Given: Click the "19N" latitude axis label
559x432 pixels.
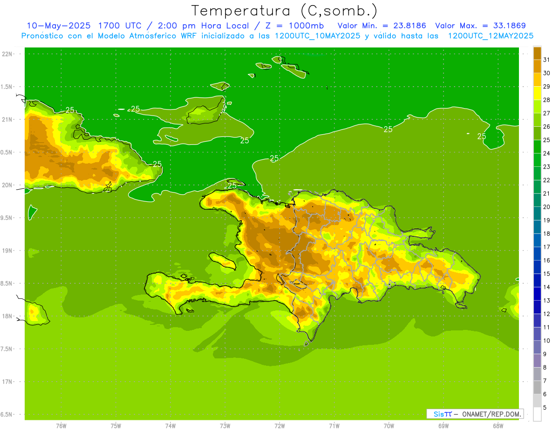Looking at the screenshot, I should (x=7, y=251).
